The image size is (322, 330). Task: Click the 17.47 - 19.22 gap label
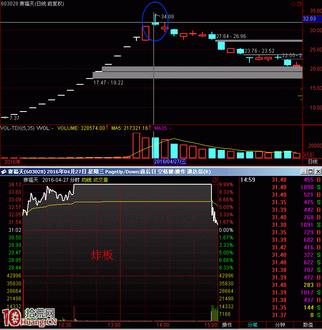pyautogui.click(x=108, y=83)
